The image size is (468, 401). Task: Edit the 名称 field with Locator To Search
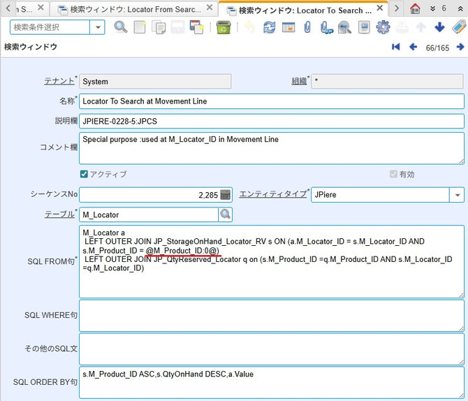271,101
